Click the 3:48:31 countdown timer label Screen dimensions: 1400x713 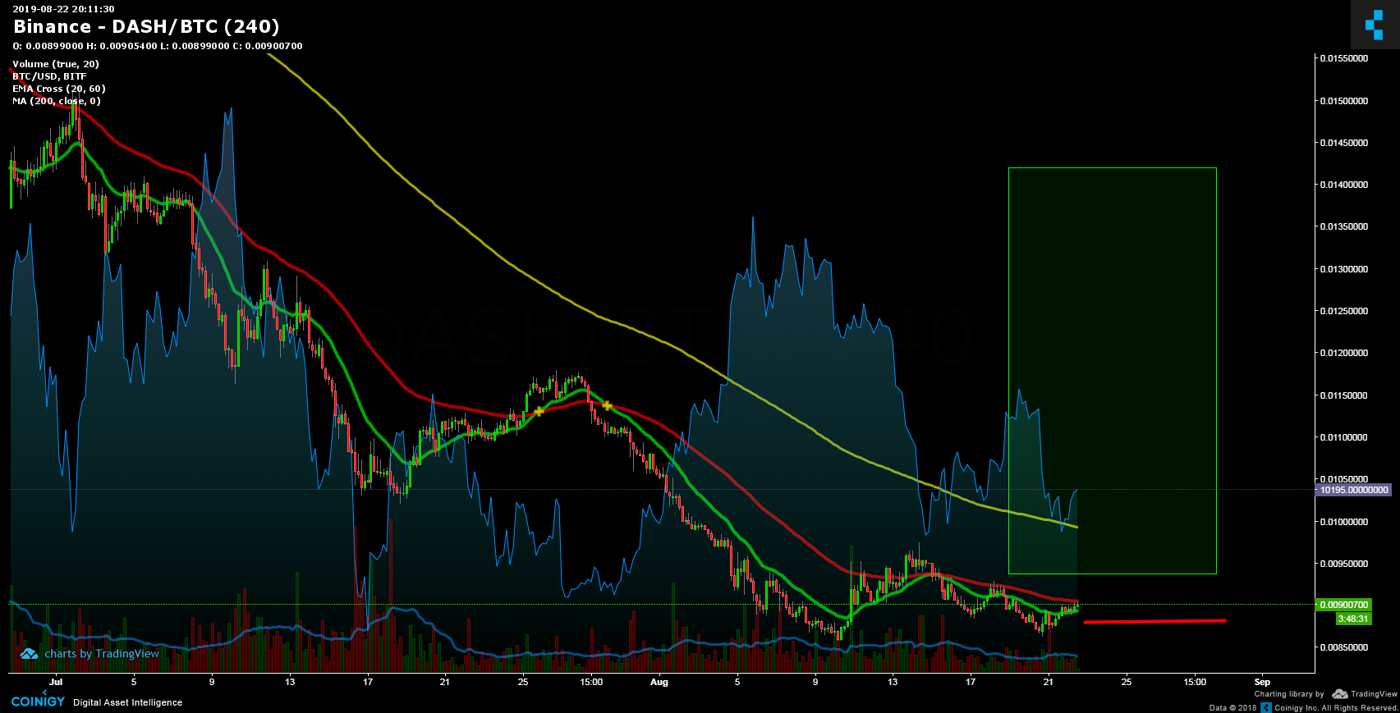click(x=1353, y=619)
